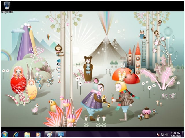This screenshot has width=185, height=138.
Task: Switch to the Personalization window taskbar button
Action: [x=61, y=134]
